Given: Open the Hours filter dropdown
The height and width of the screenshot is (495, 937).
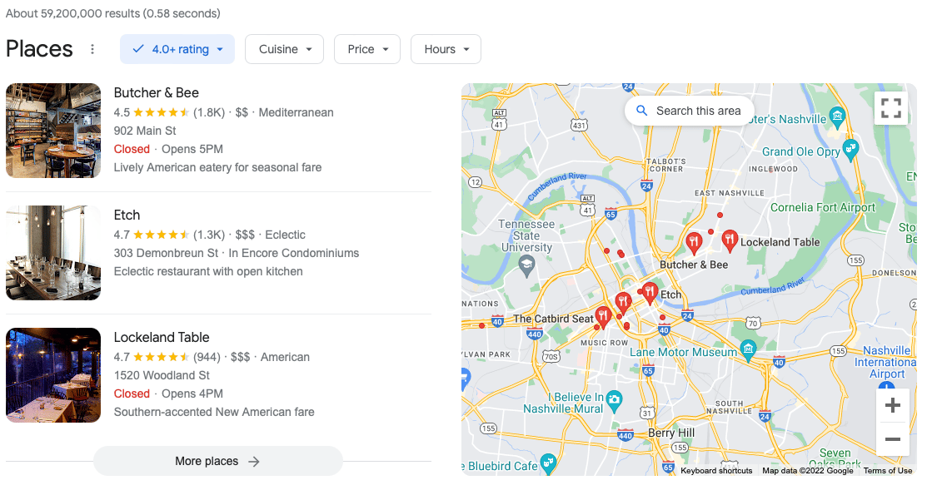Looking at the screenshot, I should point(446,50).
